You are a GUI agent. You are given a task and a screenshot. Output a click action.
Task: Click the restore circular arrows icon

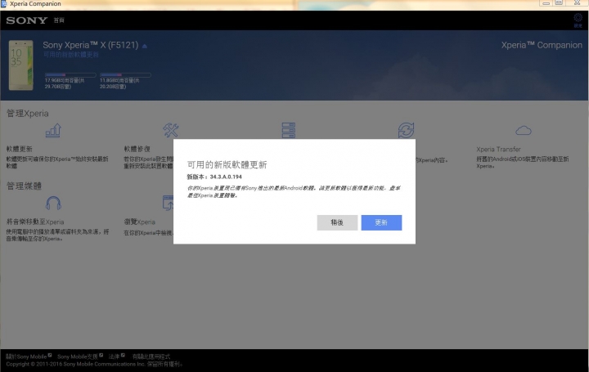click(x=406, y=130)
